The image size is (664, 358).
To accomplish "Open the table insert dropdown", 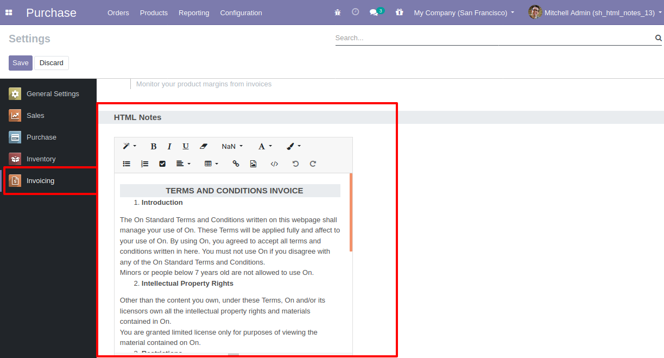I will 211,164.
